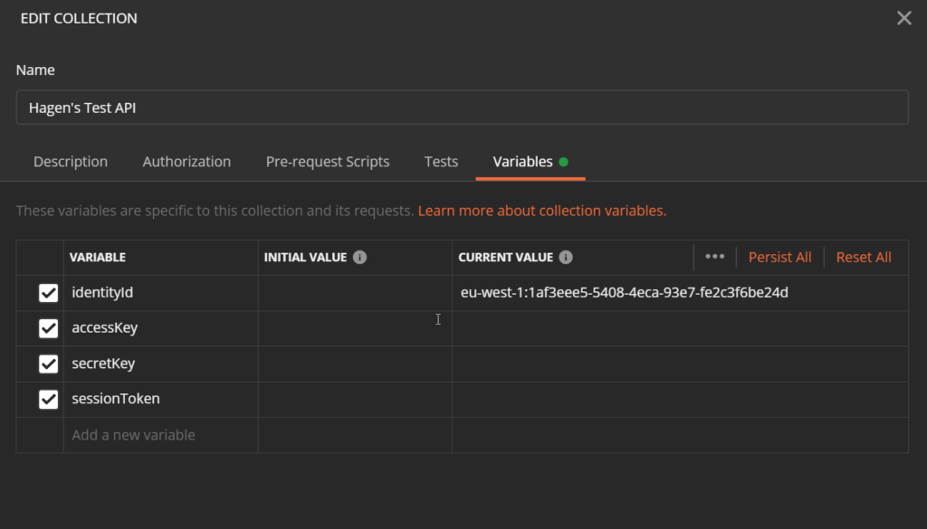
Task: Click the Current Value info icon
Action: point(566,258)
